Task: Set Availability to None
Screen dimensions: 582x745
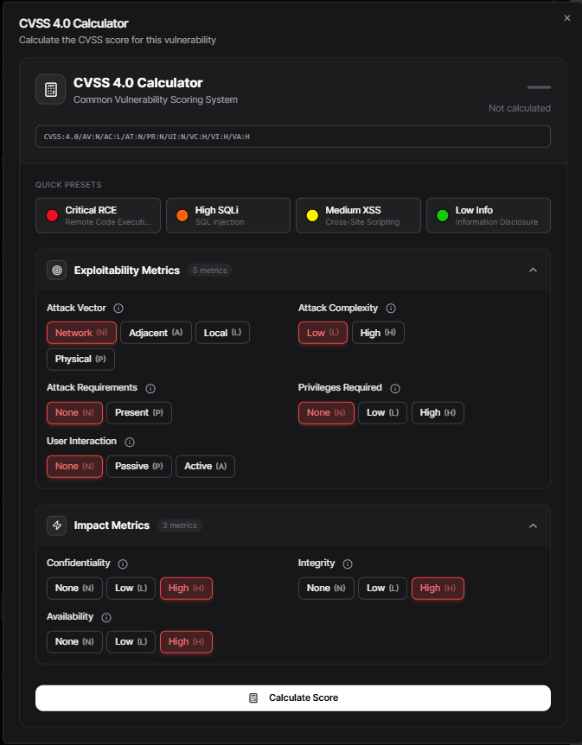Action: pyautogui.click(x=74, y=642)
